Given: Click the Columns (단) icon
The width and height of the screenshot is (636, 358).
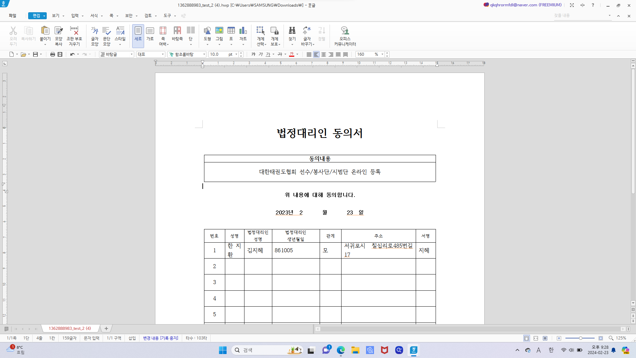Looking at the screenshot, I should (x=191, y=31).
